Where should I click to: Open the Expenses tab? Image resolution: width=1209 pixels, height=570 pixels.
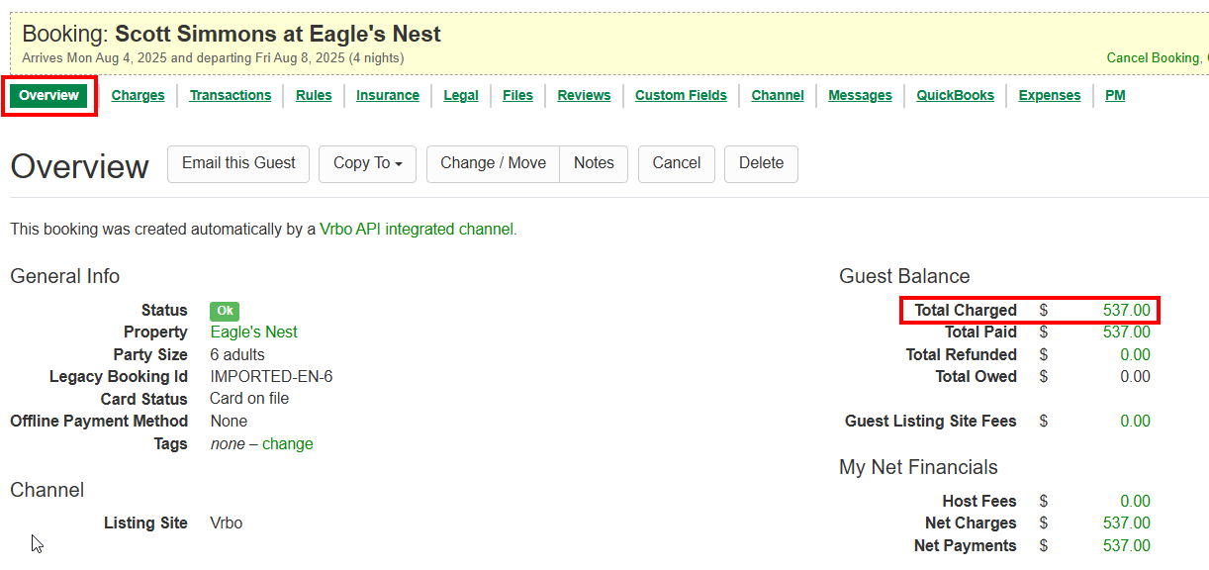(1050, 96)
